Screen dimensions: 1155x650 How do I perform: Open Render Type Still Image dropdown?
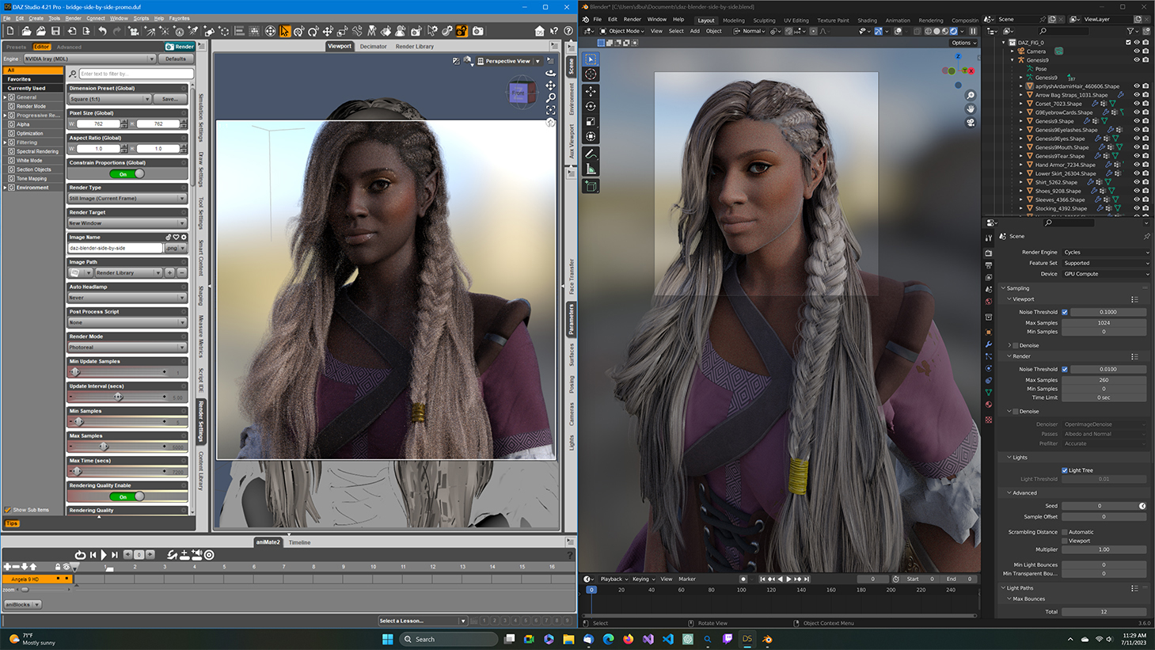[x=127, y=199]
